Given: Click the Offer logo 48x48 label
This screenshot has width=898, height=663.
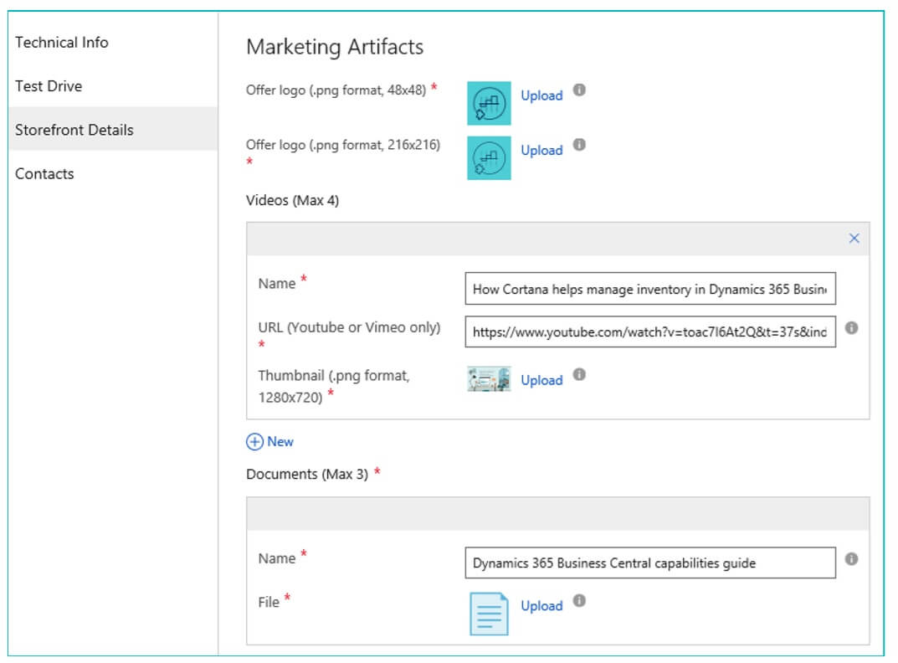Looking at the screenshot, I should [x=336, y=90].
